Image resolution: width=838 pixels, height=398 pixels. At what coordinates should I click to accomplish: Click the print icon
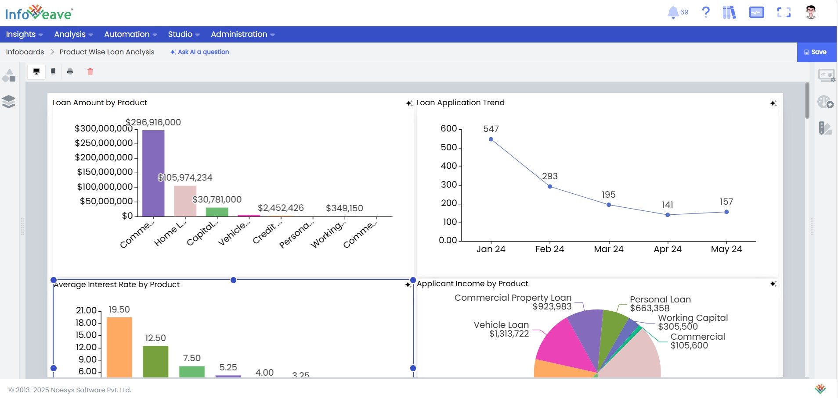coord(70,71)
